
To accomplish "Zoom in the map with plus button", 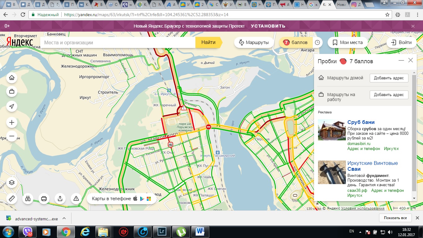I will point(12,123).
